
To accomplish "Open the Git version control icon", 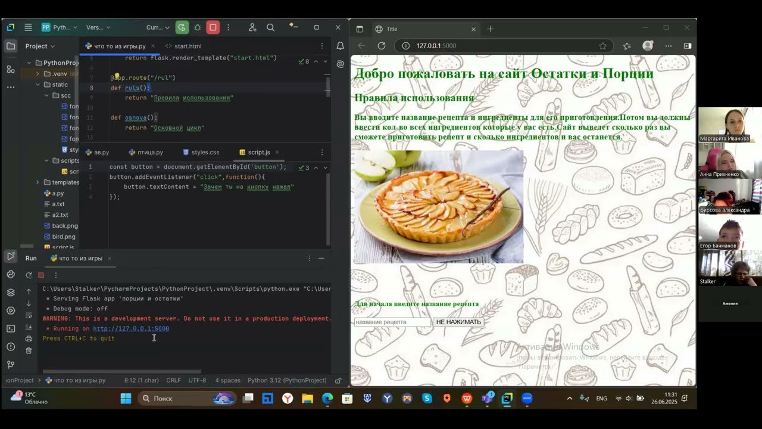I will pyautogui.click(x=11, y=365).
